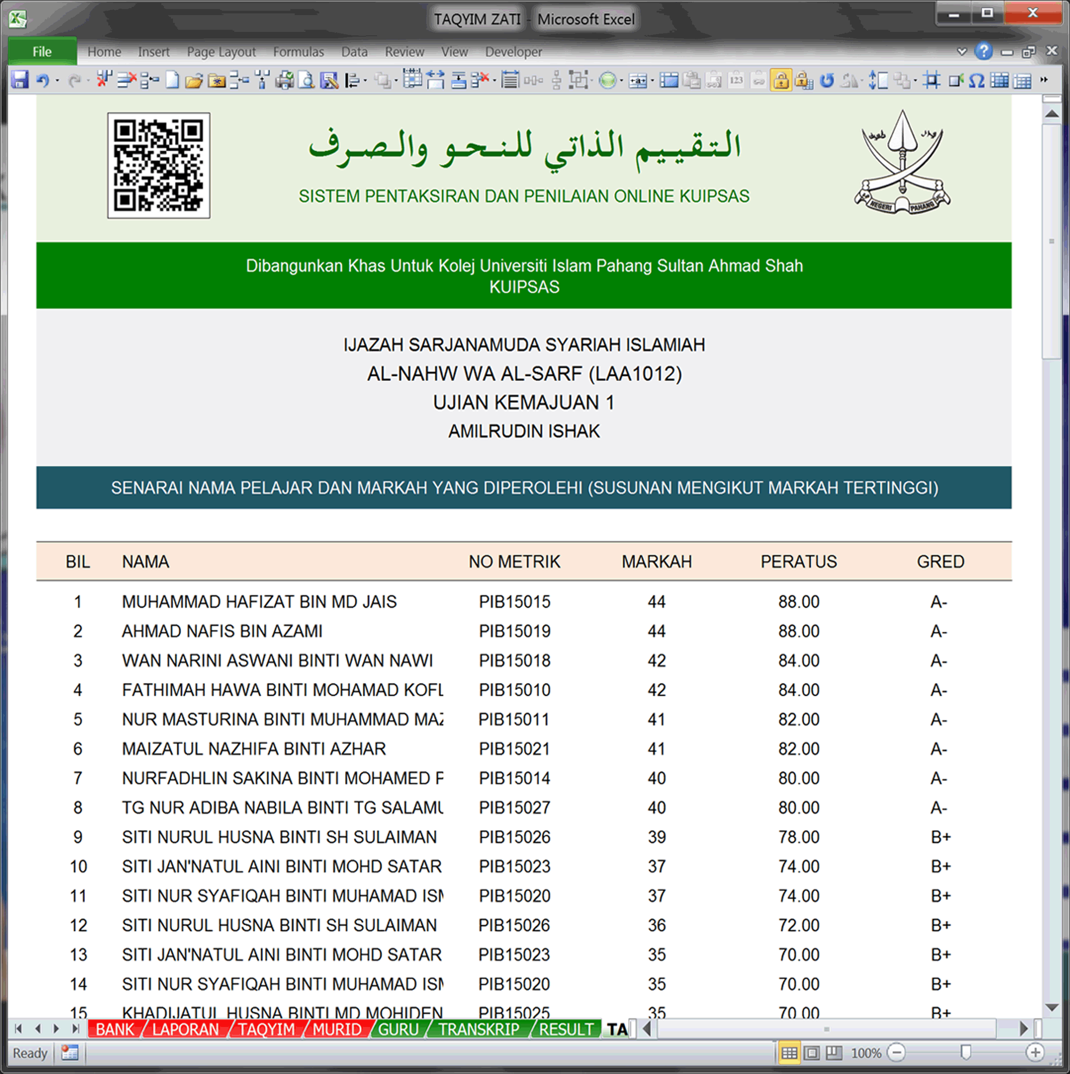Switch to the TRANSKRIP sheet tab
The height and width of the screenshot is (1074, 1070).
pyautogui.click(x=479, y=1029)
